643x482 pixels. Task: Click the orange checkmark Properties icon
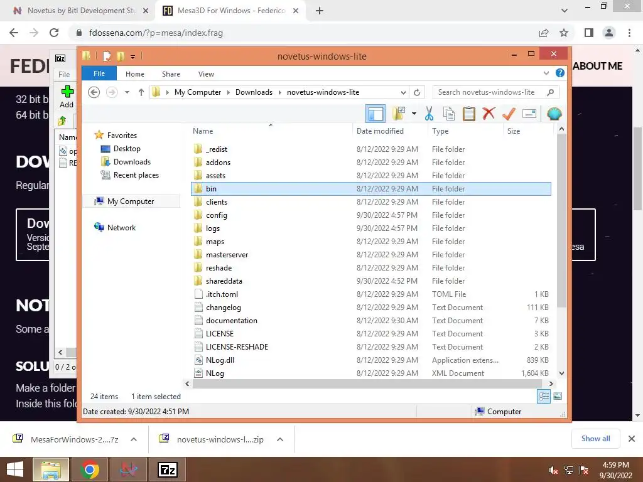coord(509,114)
